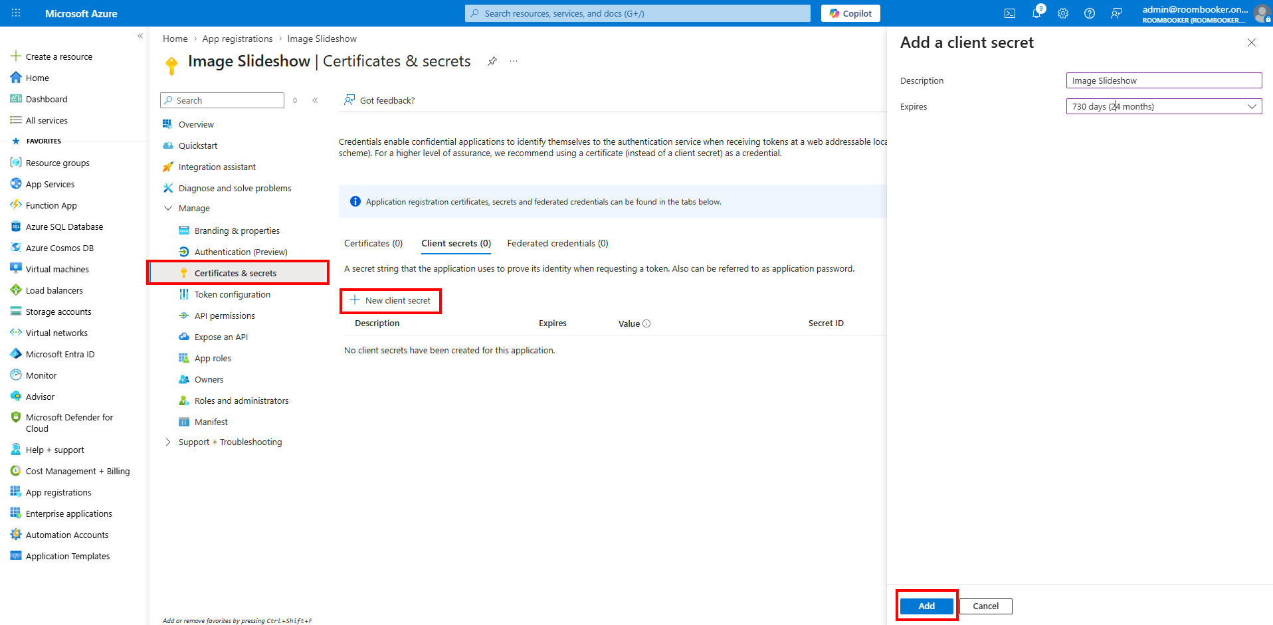This screenshot has height=625, width=1273.
Task: Click the Add button
Action: point(926,606)
